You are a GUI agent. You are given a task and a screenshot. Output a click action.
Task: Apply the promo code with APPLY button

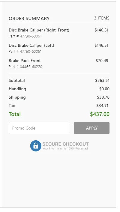(92, 128)
